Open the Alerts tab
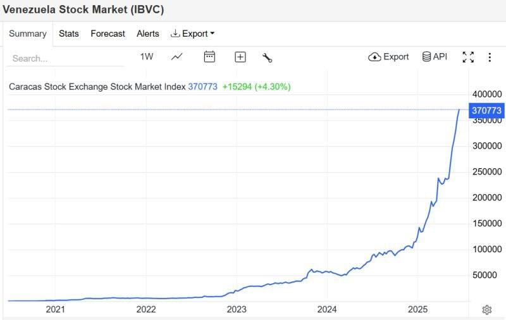The height and width of the screenshot is (320, 506). 148,34
